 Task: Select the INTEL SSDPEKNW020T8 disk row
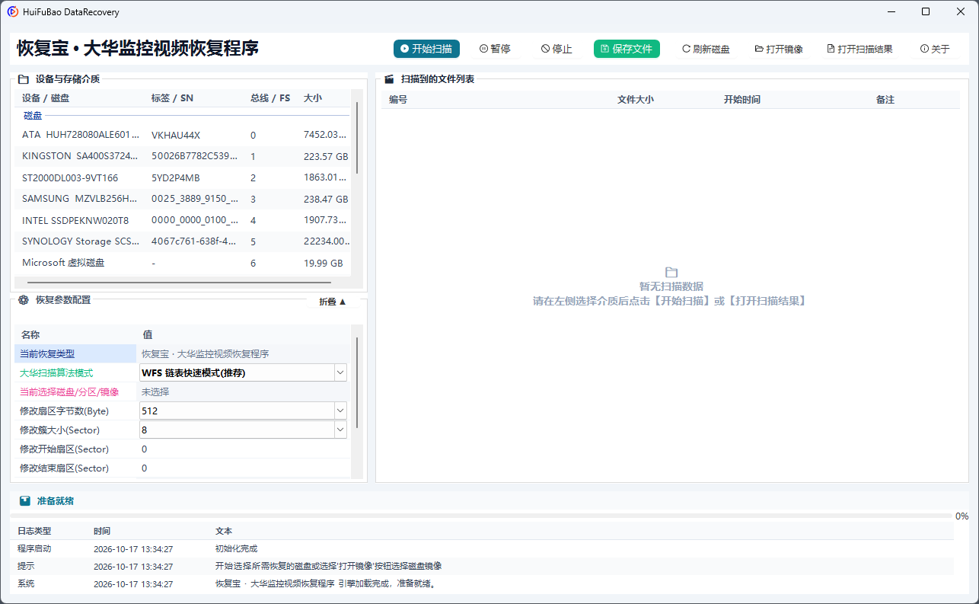183,220
